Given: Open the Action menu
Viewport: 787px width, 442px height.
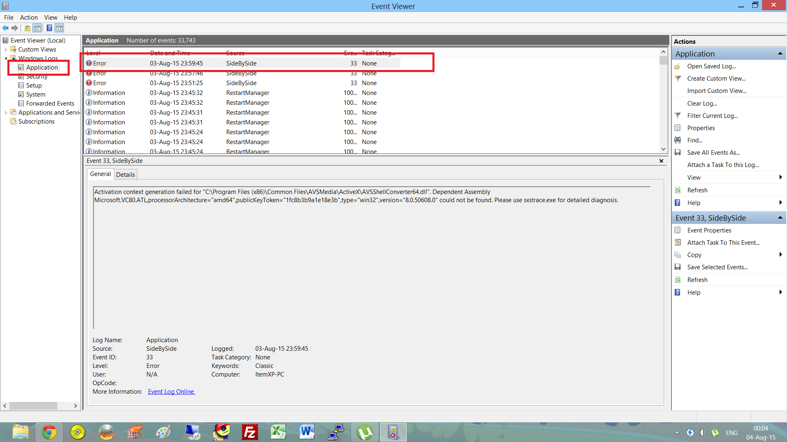Looking at the screenshot, I should click(29, 17).
